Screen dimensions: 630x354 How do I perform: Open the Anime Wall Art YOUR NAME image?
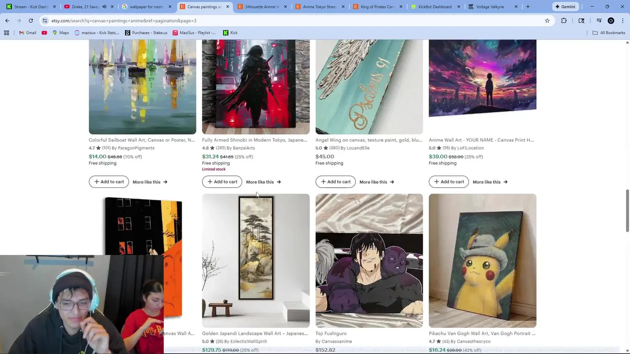pyautogui.click(x=482, y=79)
